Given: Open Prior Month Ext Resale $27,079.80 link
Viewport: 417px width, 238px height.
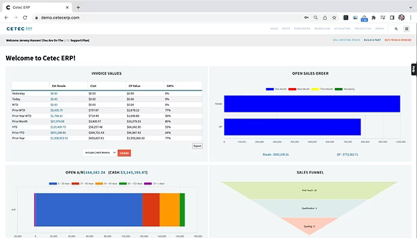Looking at the screenshot, I should point(57,121).
